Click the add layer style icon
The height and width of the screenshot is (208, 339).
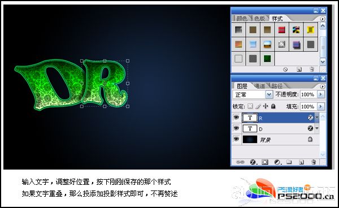coord(253,162)
